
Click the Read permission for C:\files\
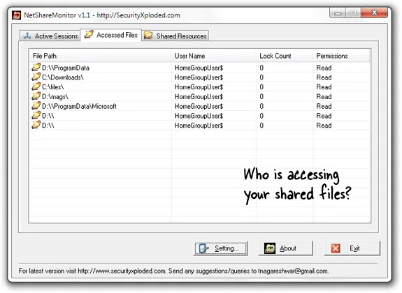coord(324,87)
